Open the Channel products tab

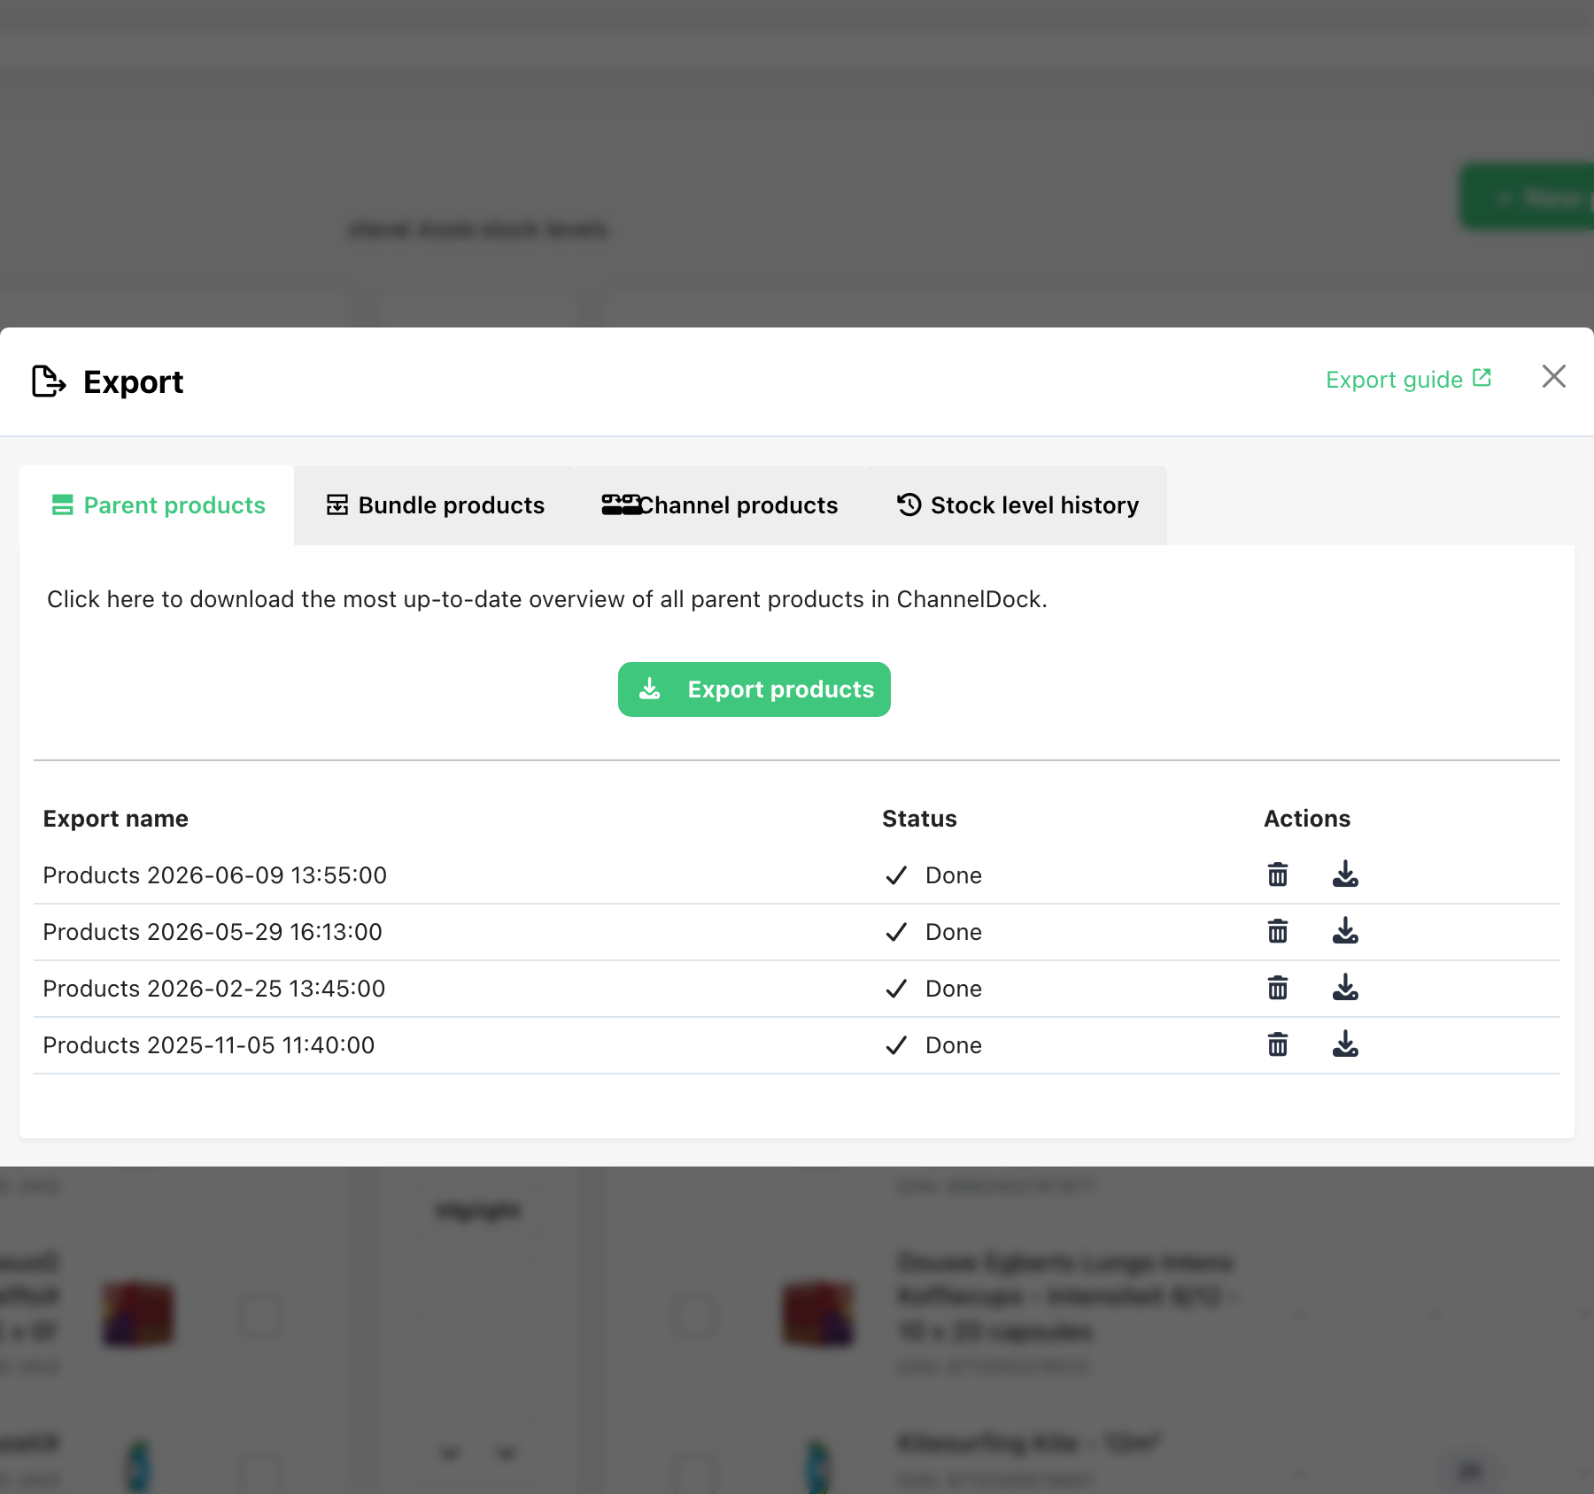pyautogui.click(x=720, y=505)
